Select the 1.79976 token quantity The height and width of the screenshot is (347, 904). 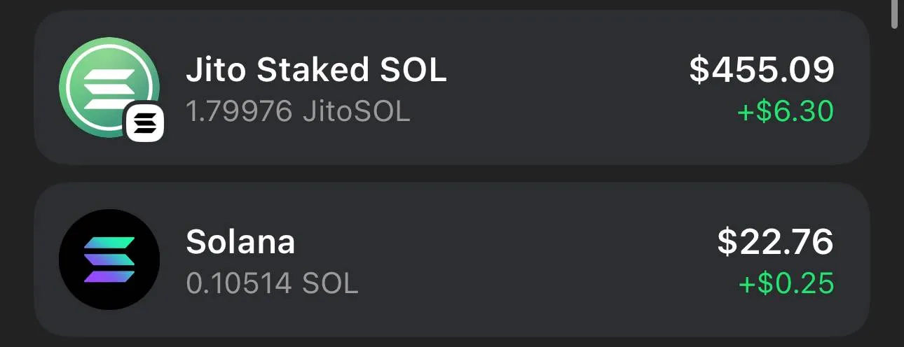click(x=239, y=111)
